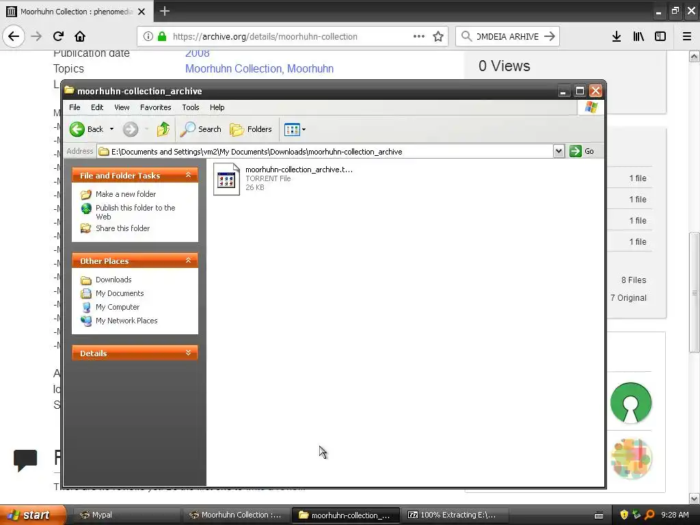
Task: Toggle the browser sidebar icon
Action: pos(660,37)
